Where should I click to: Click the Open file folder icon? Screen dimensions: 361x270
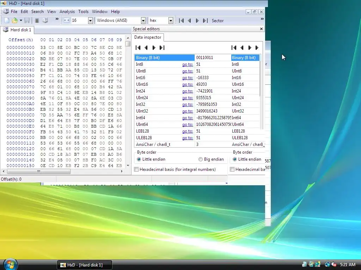[x=14, y=20]
